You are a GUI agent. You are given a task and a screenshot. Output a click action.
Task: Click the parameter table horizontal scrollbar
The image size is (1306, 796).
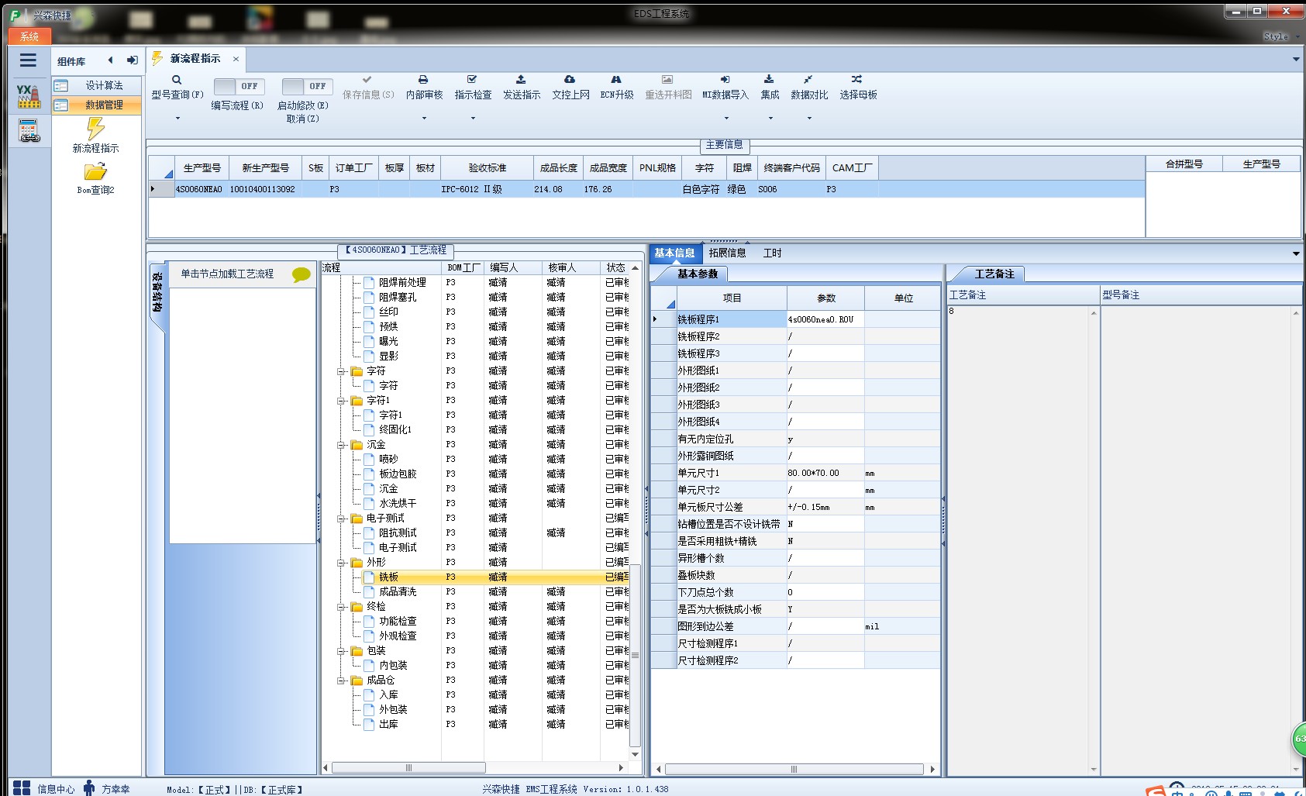click(x=794, y=769)
